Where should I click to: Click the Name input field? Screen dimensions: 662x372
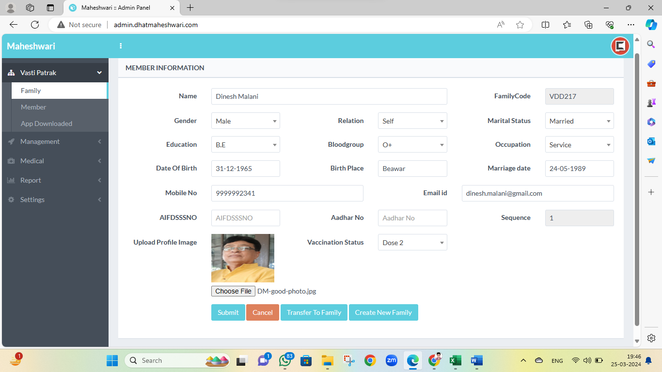pyautogui.click(x=329, y=96)
